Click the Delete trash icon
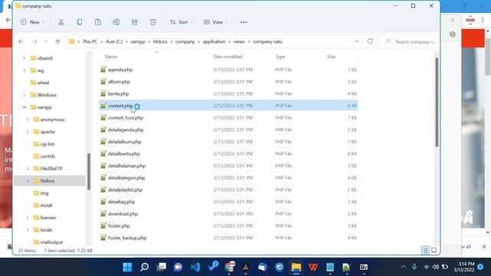This screenshot has width=491, height=276. [153, 22]
